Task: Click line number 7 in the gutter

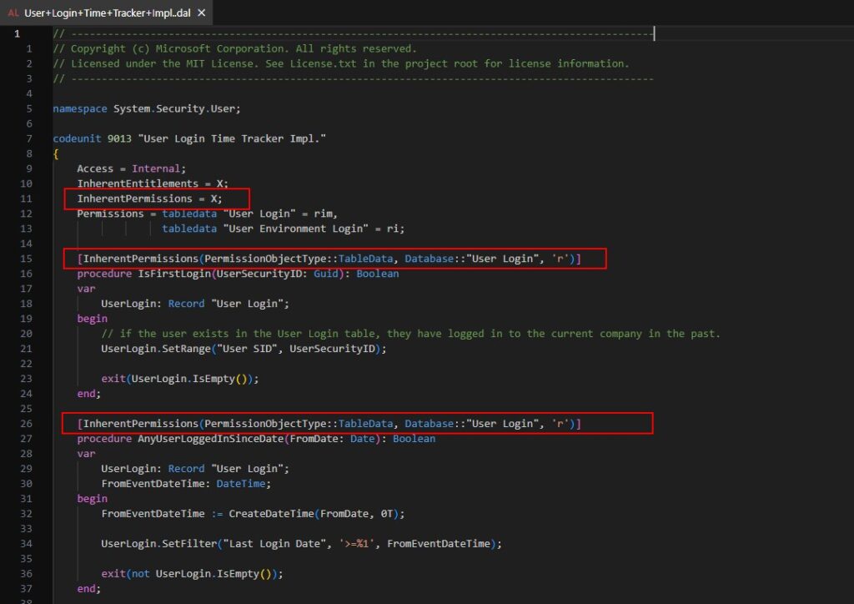Action: (29, 138)
